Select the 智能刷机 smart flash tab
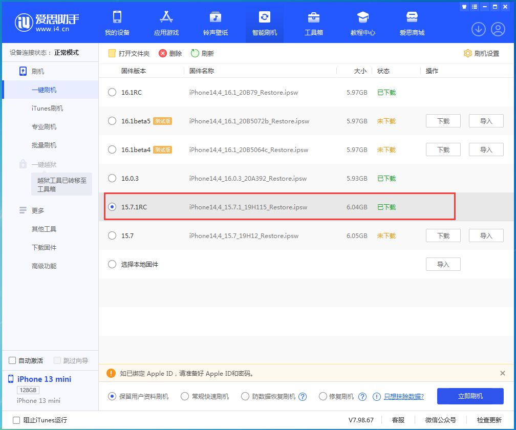This screenshot has height=430, width=516. tap(265, 23)
